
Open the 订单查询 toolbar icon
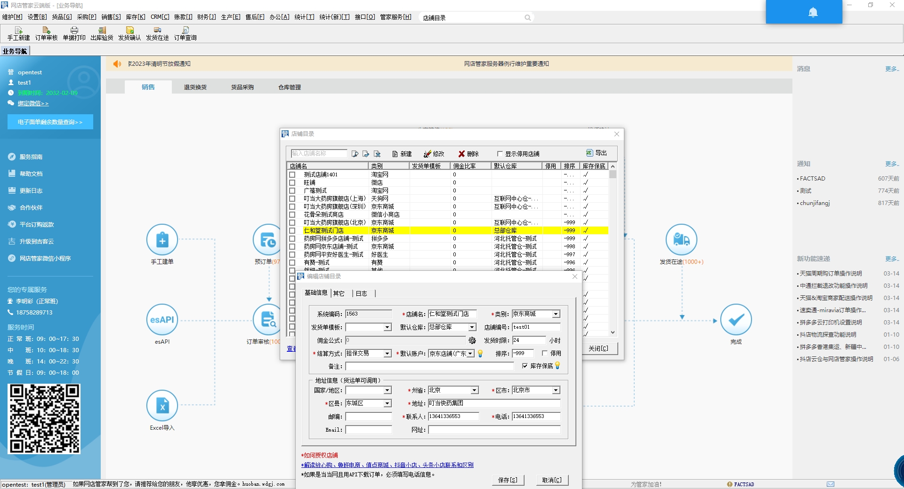pyautogui.click(x=185, y=33)
